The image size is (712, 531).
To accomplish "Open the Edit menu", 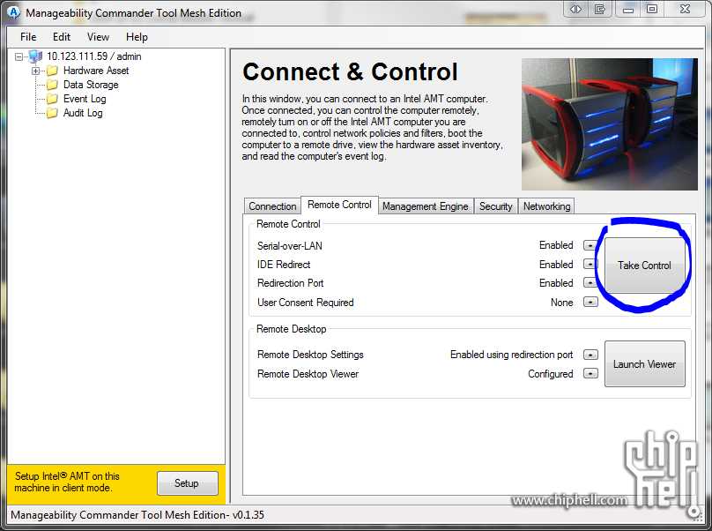I will [x=62, y=37].
